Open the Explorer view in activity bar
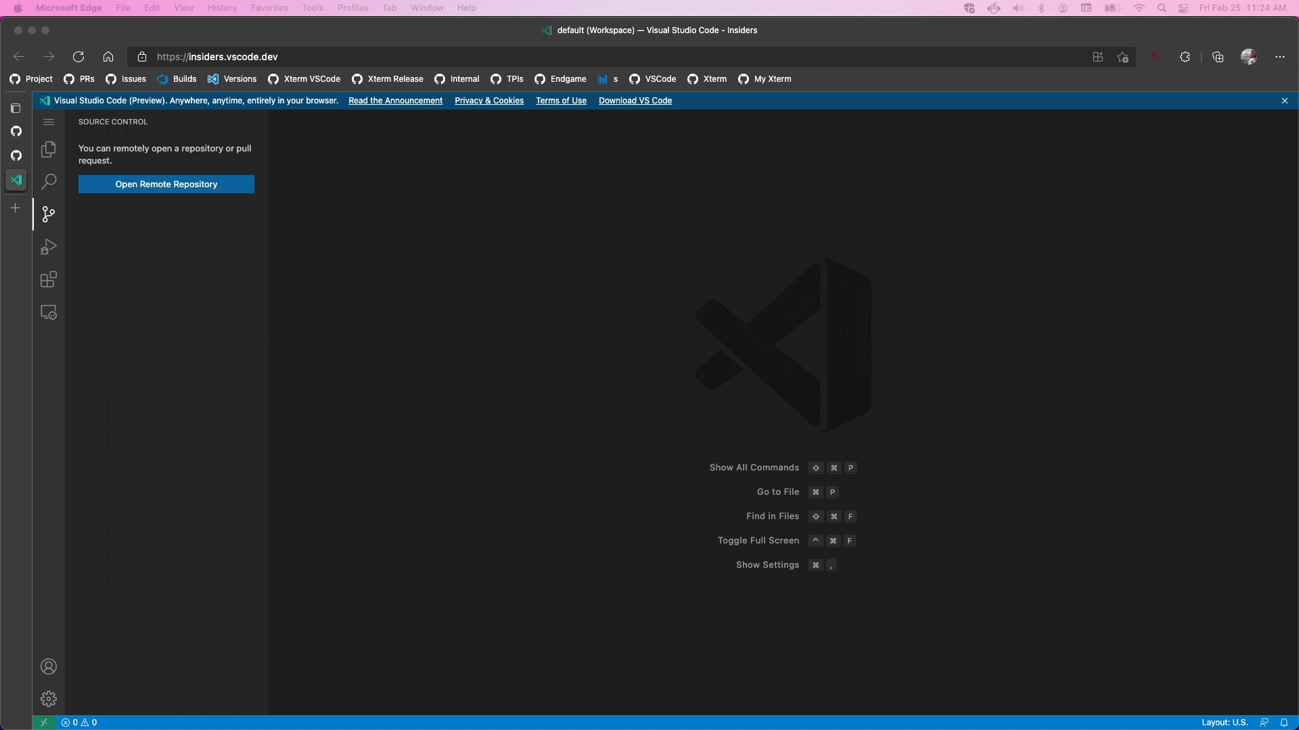The width and height of the screenshot is (1299, 730). point(49,149)
